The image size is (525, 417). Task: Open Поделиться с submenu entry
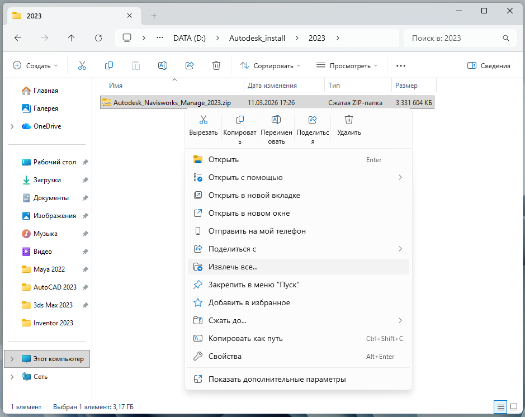(x=299, y=249)
